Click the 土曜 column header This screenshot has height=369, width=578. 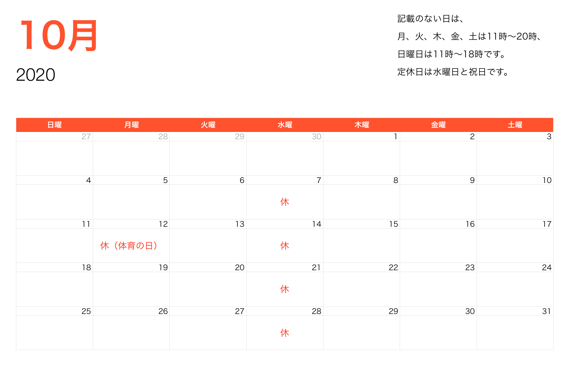coord(514,125)
